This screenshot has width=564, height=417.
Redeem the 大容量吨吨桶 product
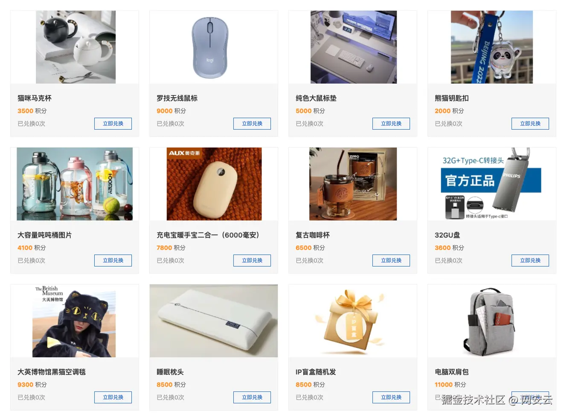pos(113,261)
